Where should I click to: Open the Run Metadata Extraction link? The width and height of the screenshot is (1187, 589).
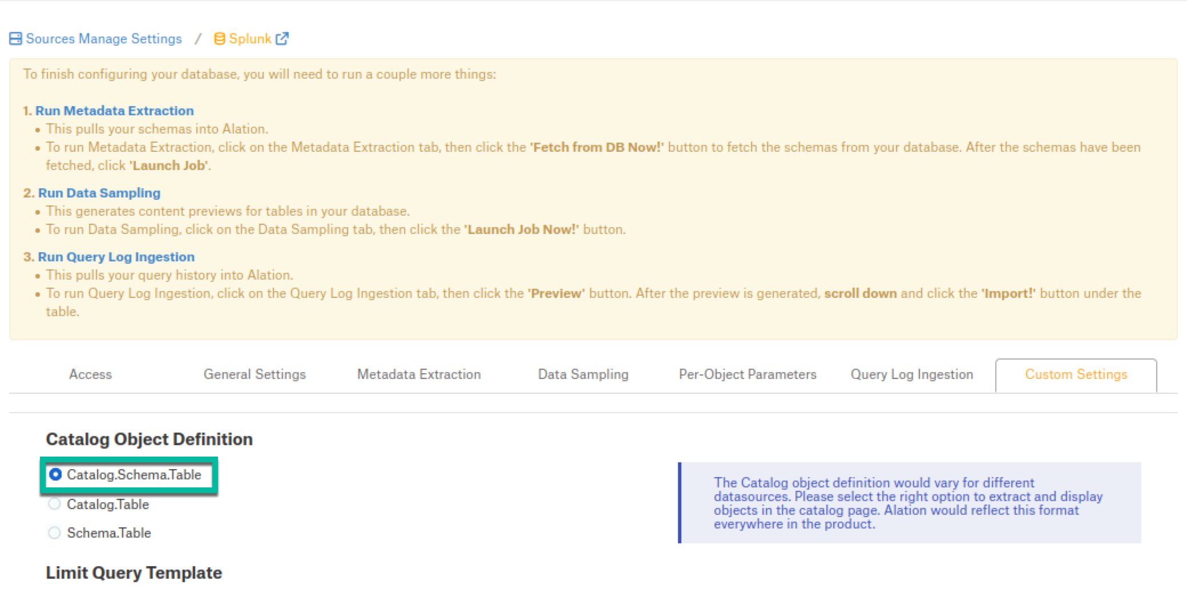[x=115, y=111]
